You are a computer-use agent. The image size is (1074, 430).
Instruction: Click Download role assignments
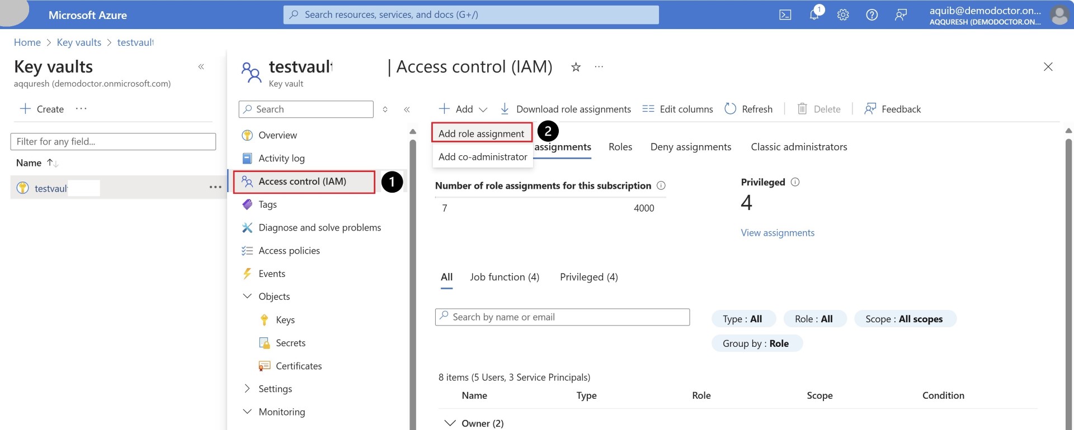click(x=566, y=109)
